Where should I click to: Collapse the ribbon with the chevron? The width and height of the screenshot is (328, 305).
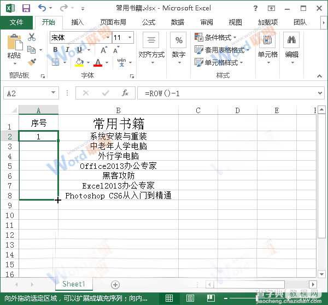coord(320,76)
